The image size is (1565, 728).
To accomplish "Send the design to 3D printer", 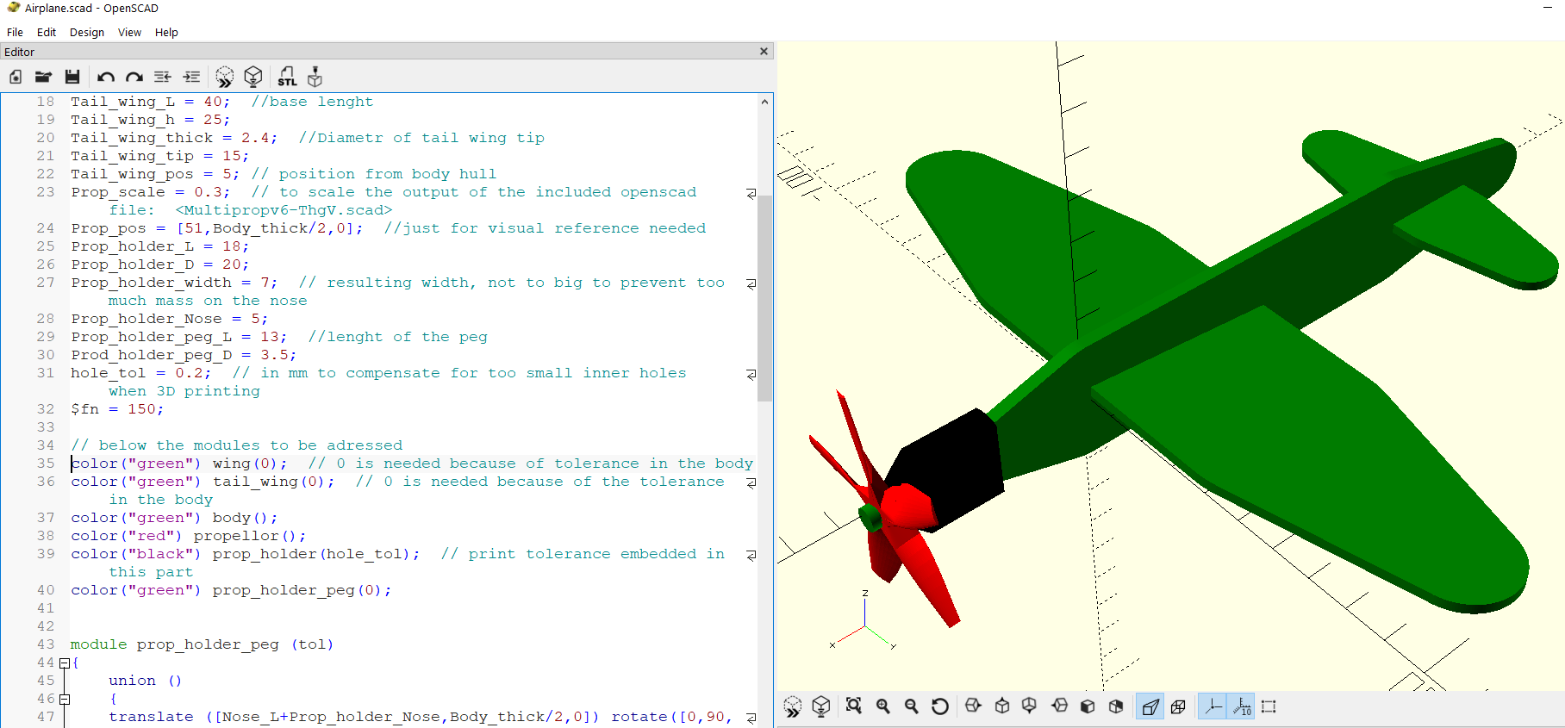I will (315, 77).
